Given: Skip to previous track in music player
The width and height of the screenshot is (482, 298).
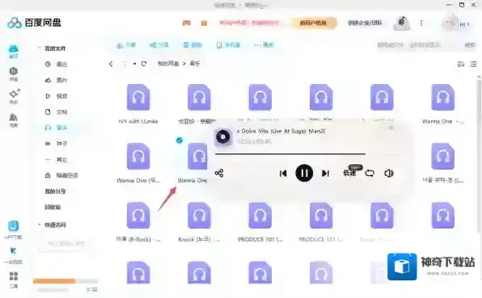Looking at the screenshot, I should point(283,174).
